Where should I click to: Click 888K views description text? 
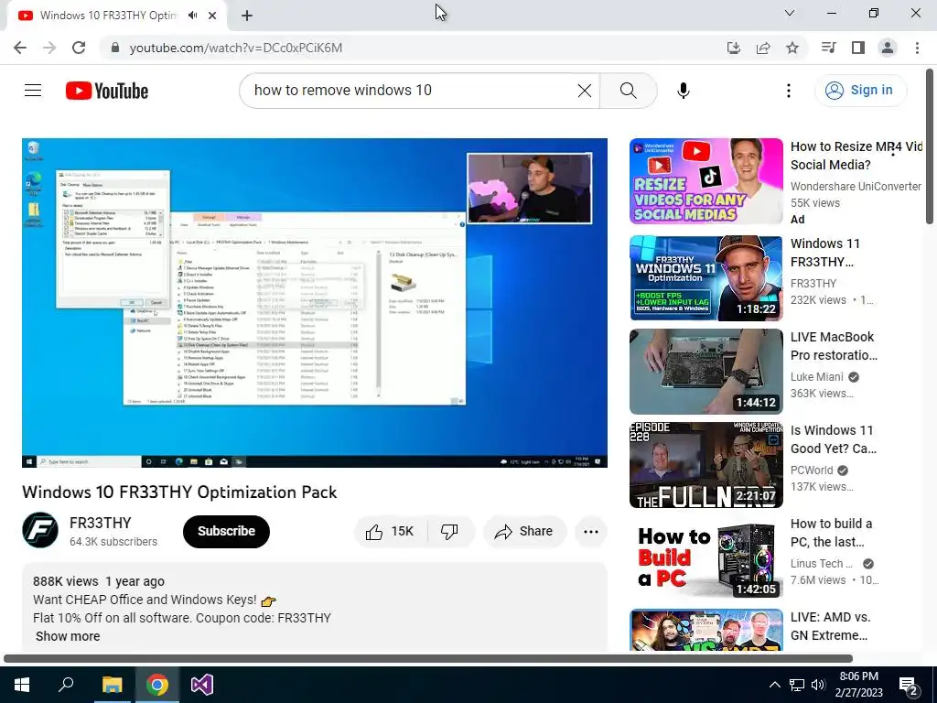(66, 581)
